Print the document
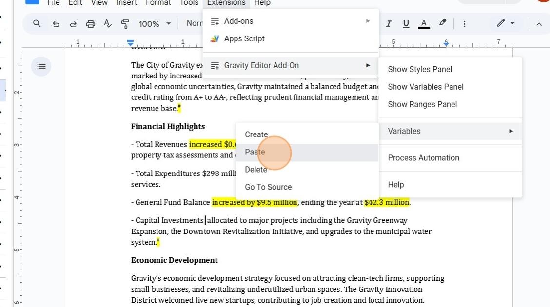 point(91,24)
